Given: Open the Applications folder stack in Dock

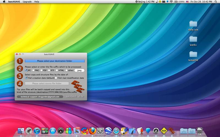Looking at the screenshot, I should coord(184,131).
